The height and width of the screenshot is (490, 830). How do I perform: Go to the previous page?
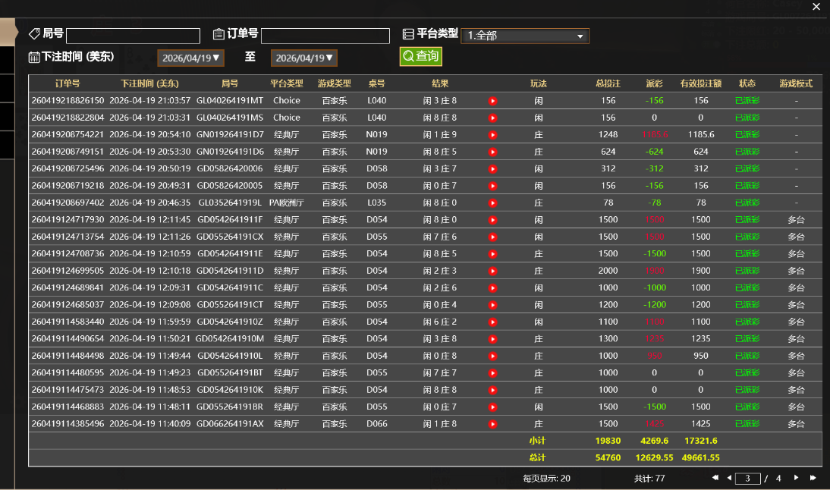tap(729, 478)
